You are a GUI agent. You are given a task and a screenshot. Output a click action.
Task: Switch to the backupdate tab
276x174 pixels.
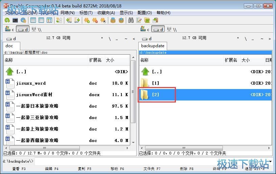153,46
